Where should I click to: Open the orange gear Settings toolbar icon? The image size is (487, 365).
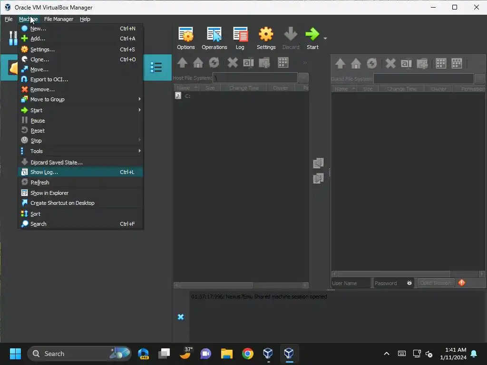coord(266,38)
